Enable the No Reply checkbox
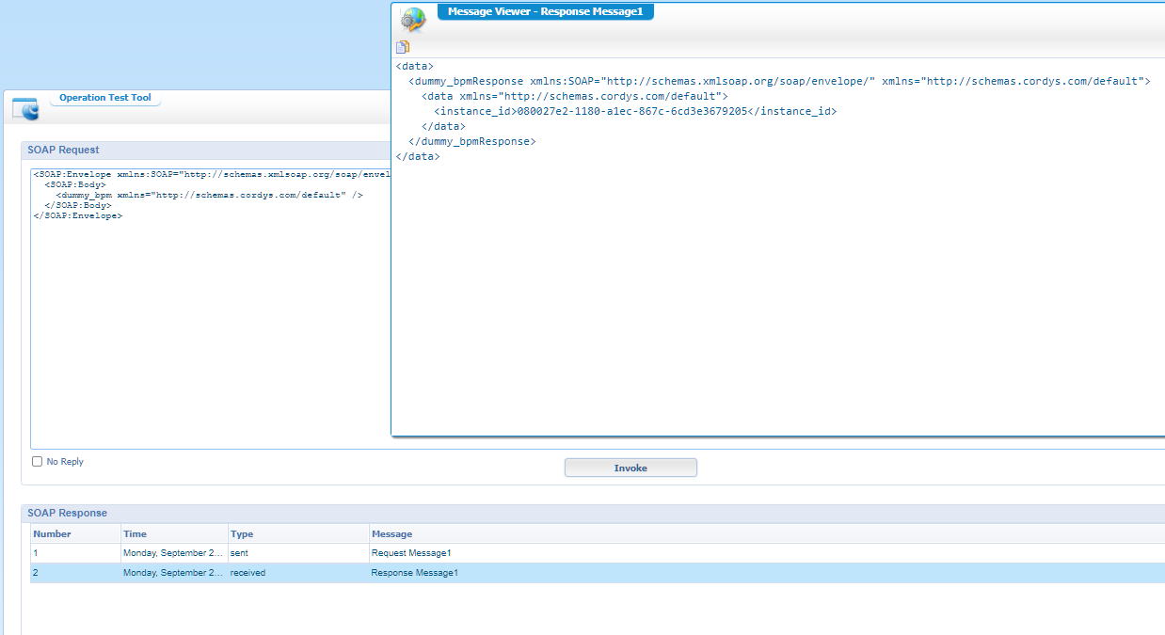The image size is (1165, 635). (37, 461)
